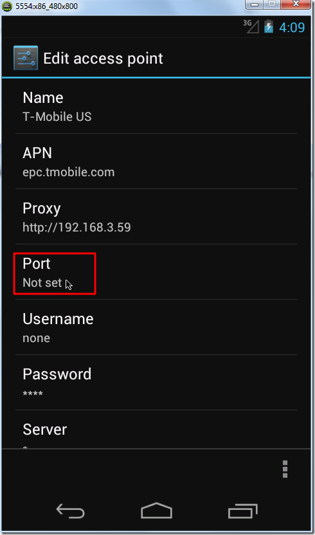Select the Port field Not set
315x535 pixels.
tap(156, 272)
